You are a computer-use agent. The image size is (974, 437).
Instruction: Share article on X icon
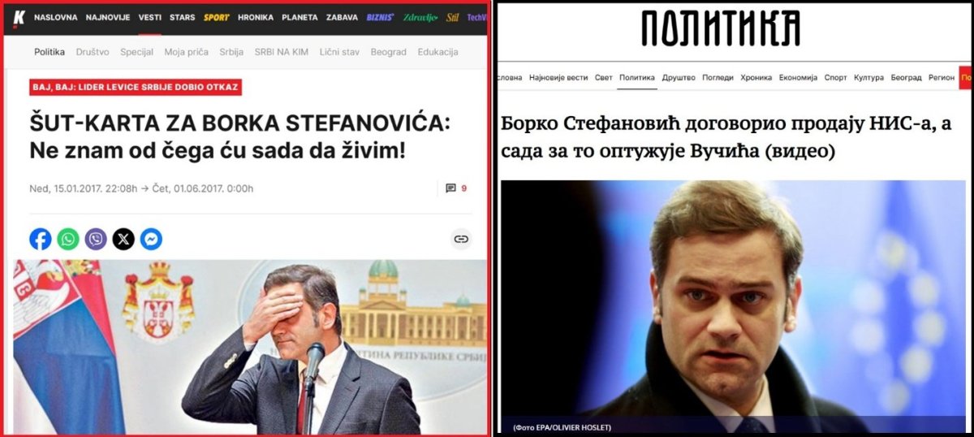pyautogui.click(x=123, y=239)
